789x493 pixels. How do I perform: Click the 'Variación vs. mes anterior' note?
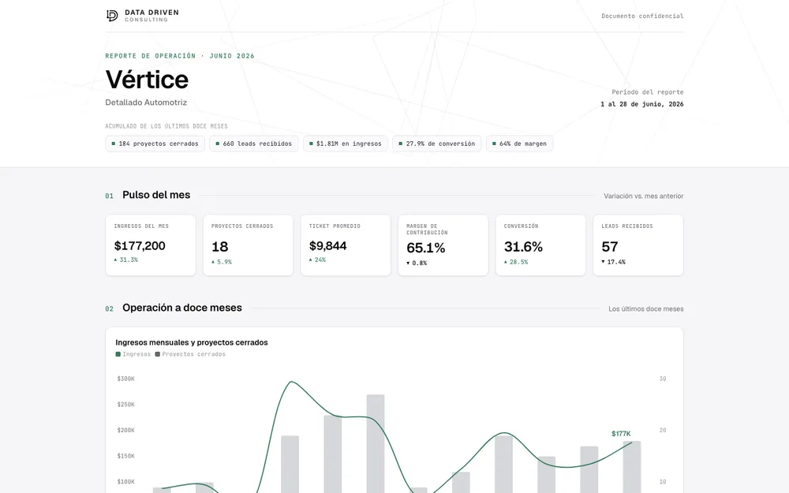(644, 196)
